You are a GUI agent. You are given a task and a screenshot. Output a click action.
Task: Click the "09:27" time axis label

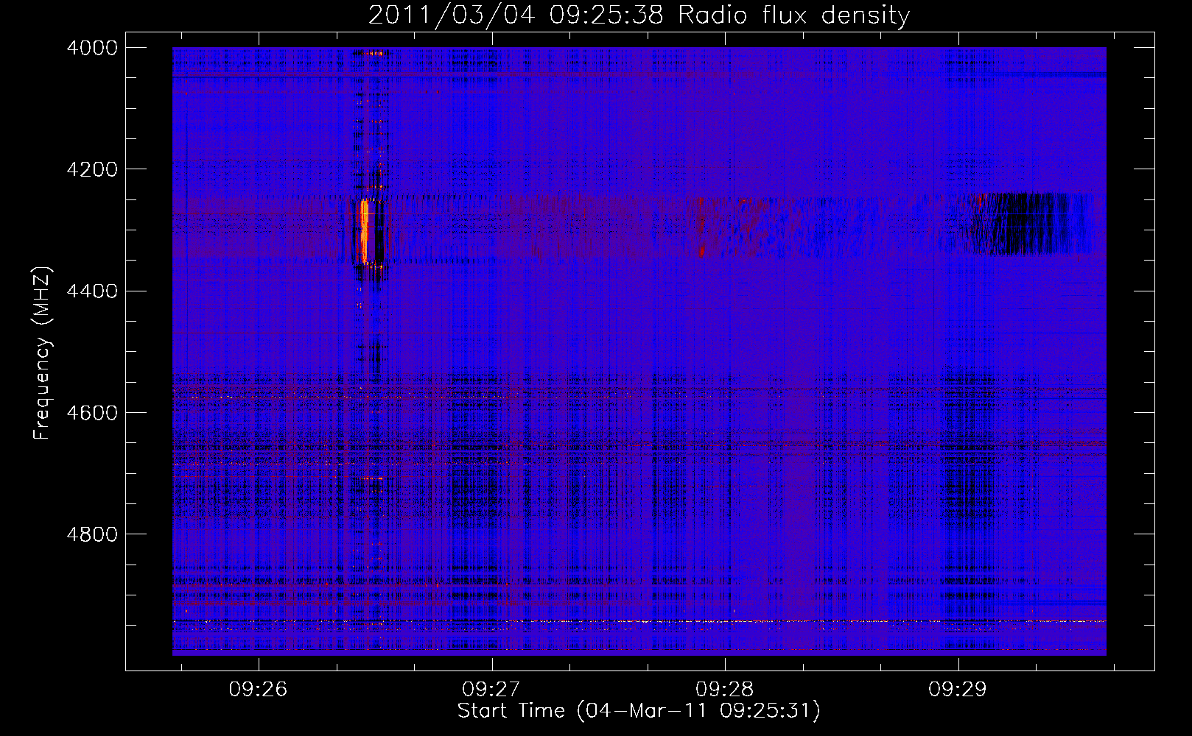coord(491,690)
